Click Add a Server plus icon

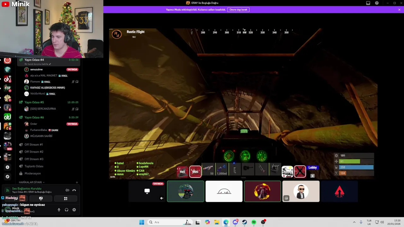(x=8, y=167)
